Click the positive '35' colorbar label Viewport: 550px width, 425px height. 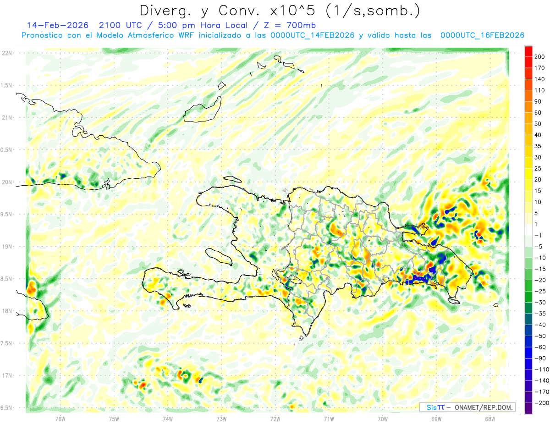click(538, 146)
